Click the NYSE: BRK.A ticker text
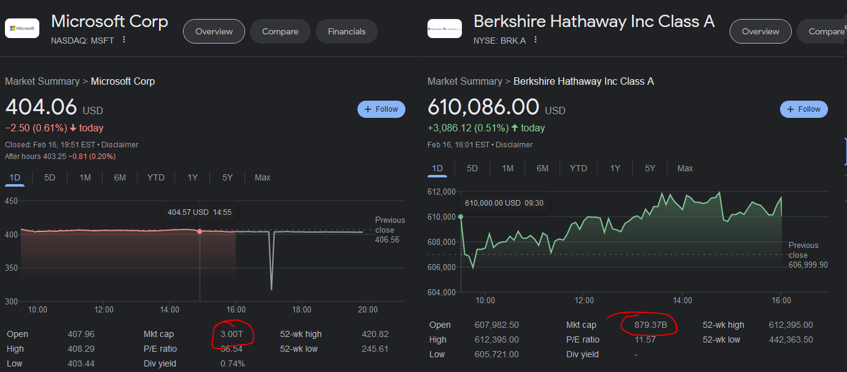The height and width of the screenshot is (372, 847). pyautogui.click(x=499, y=41)
